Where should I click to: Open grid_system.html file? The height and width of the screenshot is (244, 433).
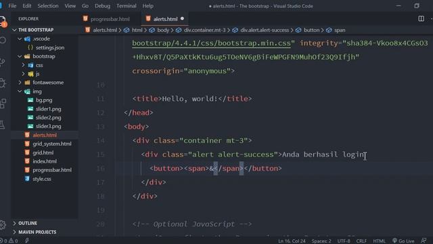pos(51,144)
